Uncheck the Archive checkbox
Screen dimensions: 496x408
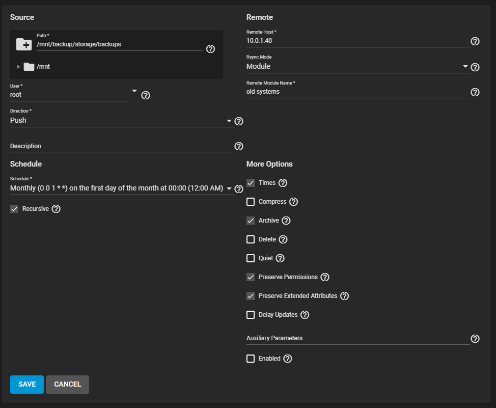(x=251, y=221)
